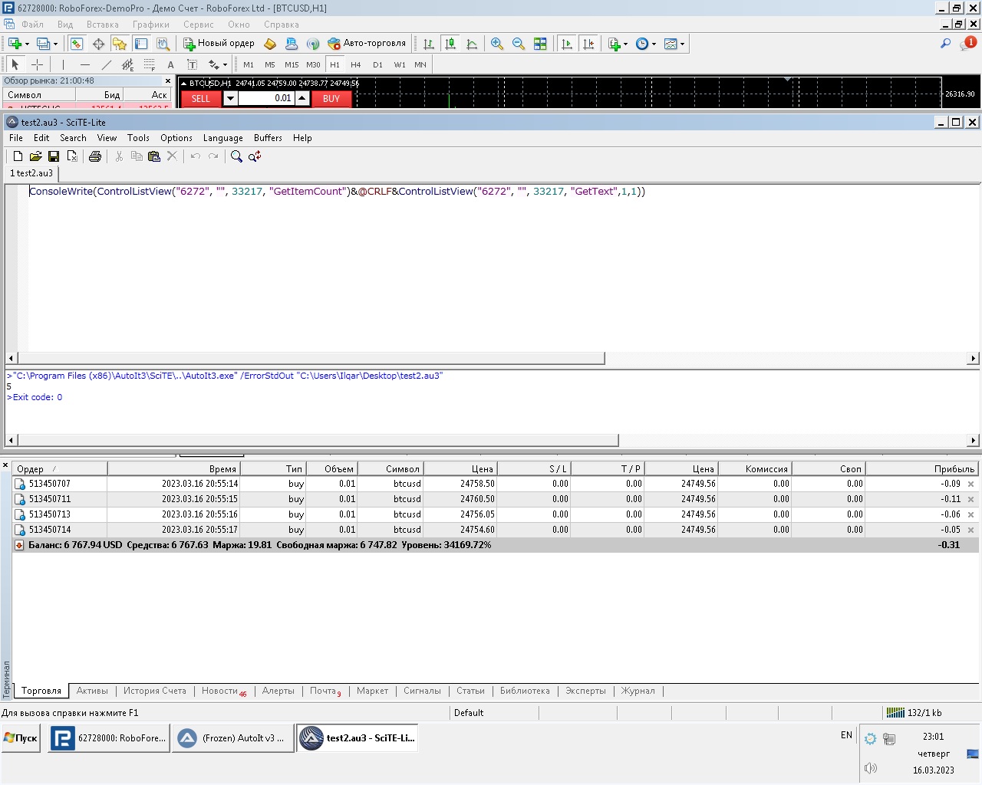Viewport: 982px width, 785px height.
Task: Click the 0.01 volume input field
Action: point(266,98)
